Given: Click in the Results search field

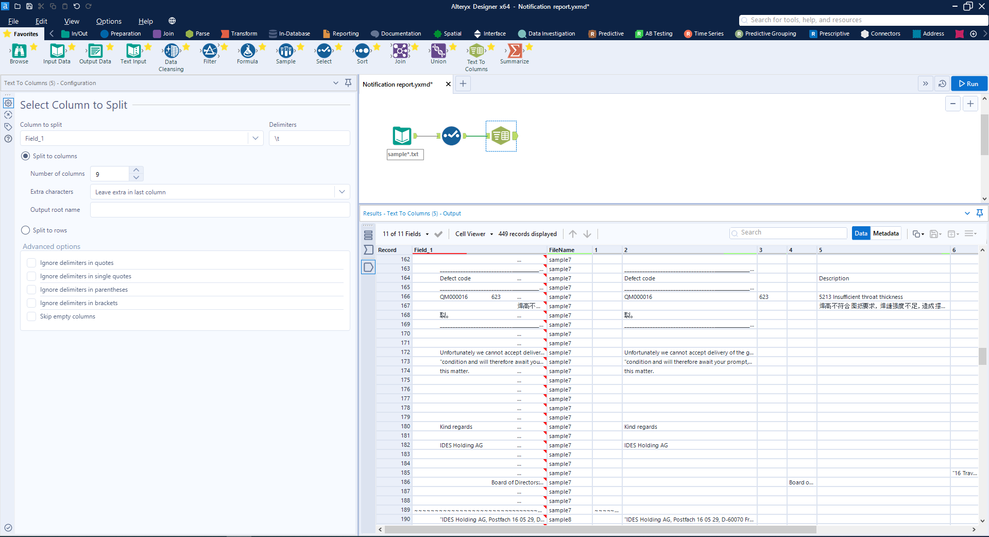Looking at the screenshot, I should click(788, 233).
